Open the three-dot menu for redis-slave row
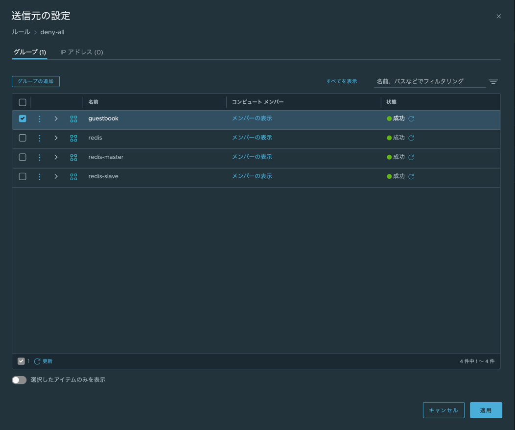Screen dimensions: 515x430 tap(40, 177)
